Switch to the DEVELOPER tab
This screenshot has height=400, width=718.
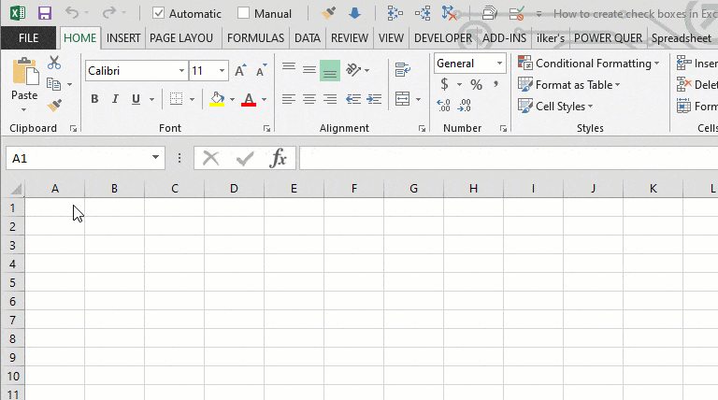[443, 38]
